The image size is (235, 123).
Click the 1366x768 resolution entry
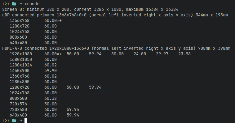point(20,20)
